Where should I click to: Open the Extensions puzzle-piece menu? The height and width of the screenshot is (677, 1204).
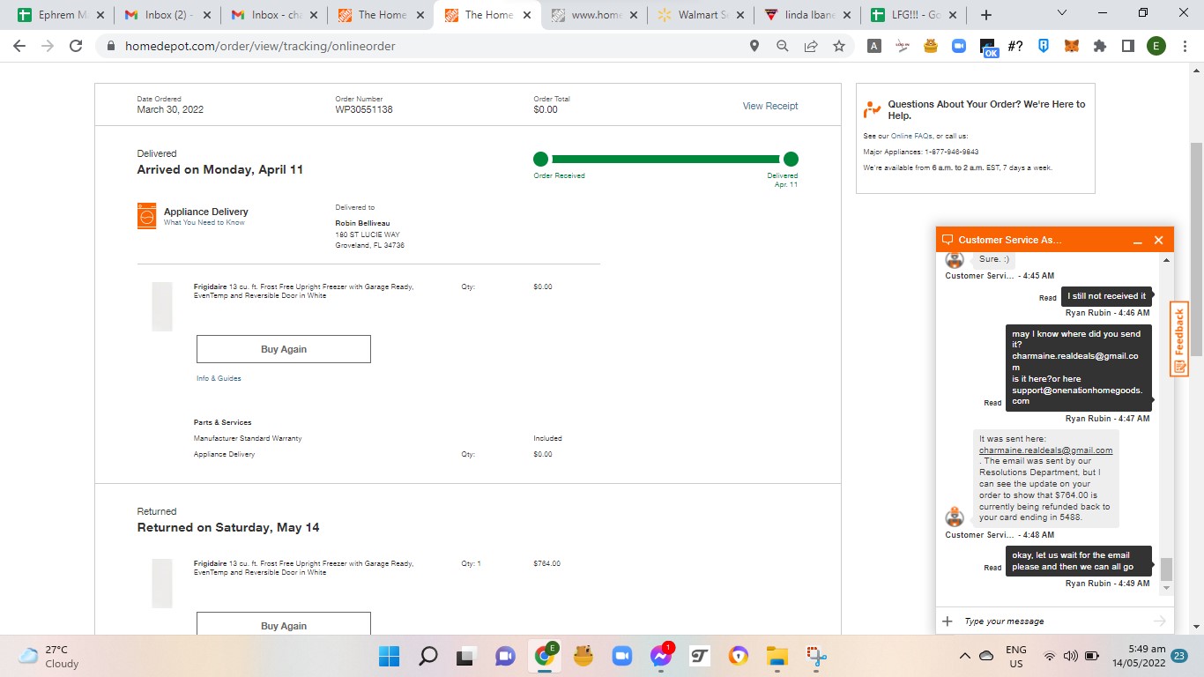coord(1100,46)
